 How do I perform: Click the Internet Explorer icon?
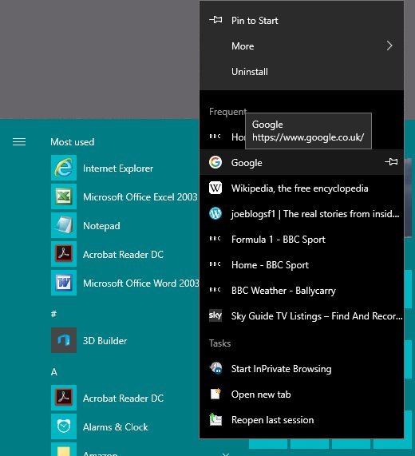(64, 168)
